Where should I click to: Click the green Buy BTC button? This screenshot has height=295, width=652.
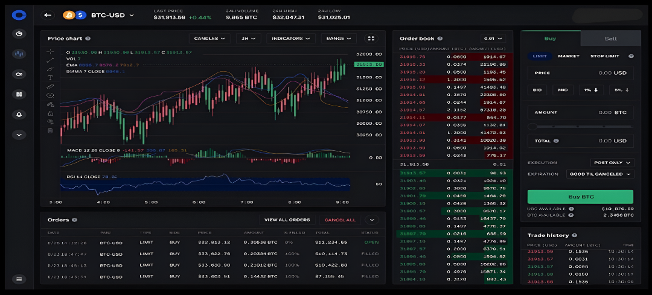coord(581,197)
